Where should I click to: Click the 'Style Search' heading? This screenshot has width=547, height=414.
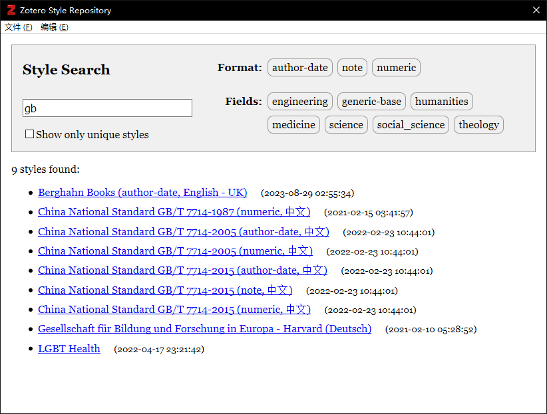[67, 70]
